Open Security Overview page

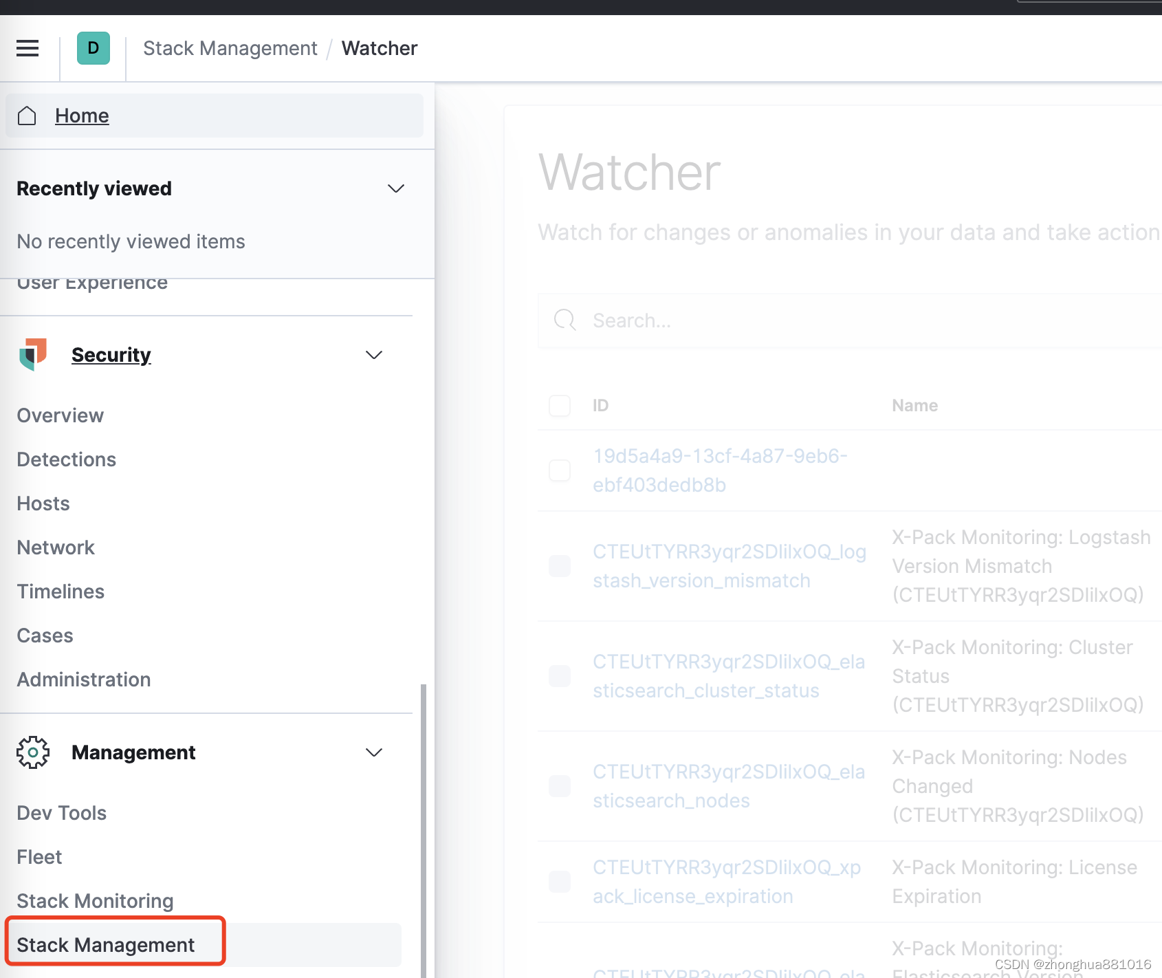61,415
